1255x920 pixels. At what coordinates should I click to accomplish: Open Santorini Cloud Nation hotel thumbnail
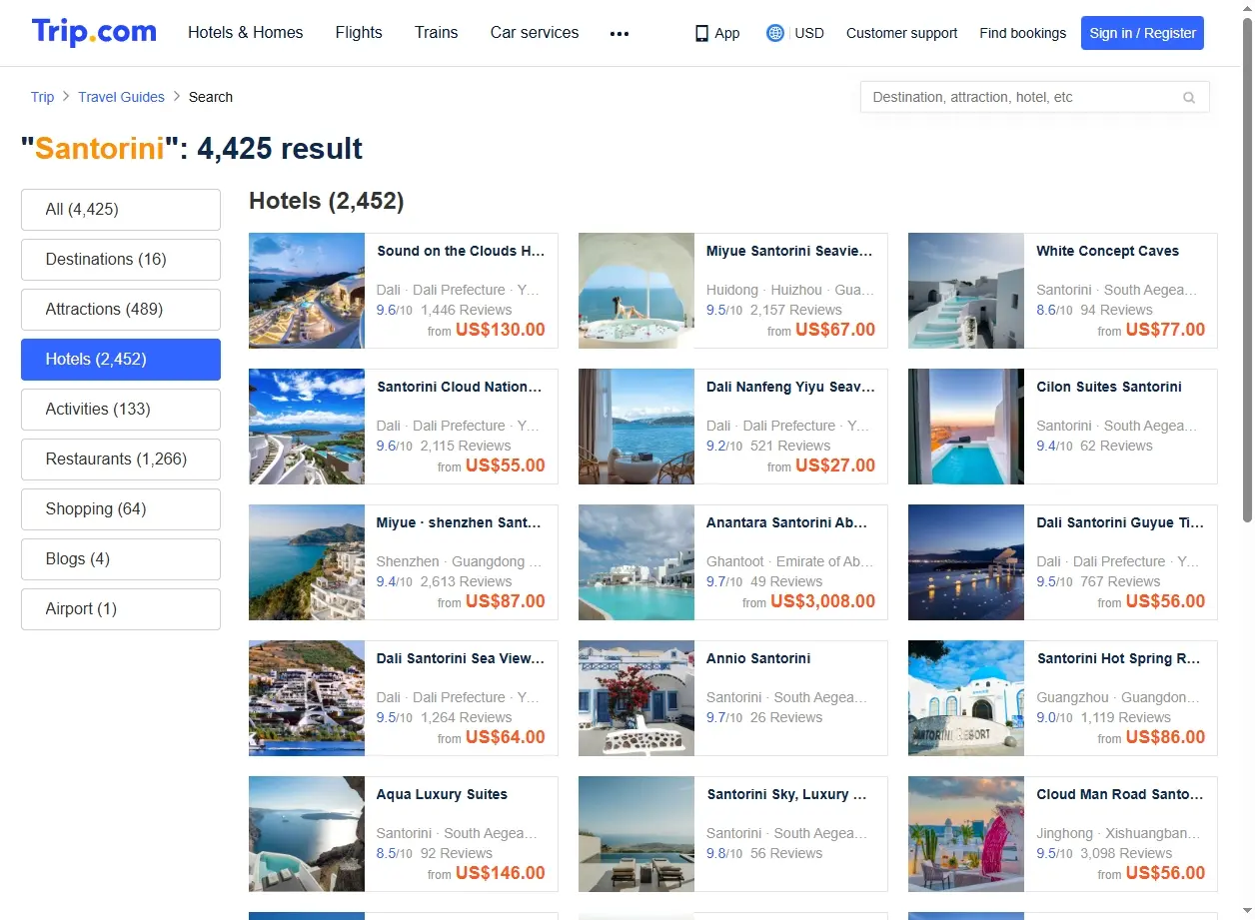307,427
